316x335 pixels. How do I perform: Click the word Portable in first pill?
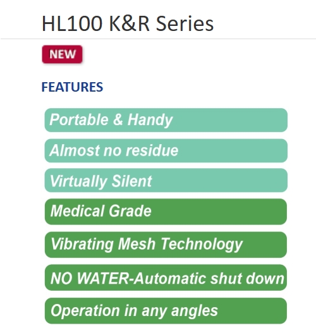(x=79, y=119)
